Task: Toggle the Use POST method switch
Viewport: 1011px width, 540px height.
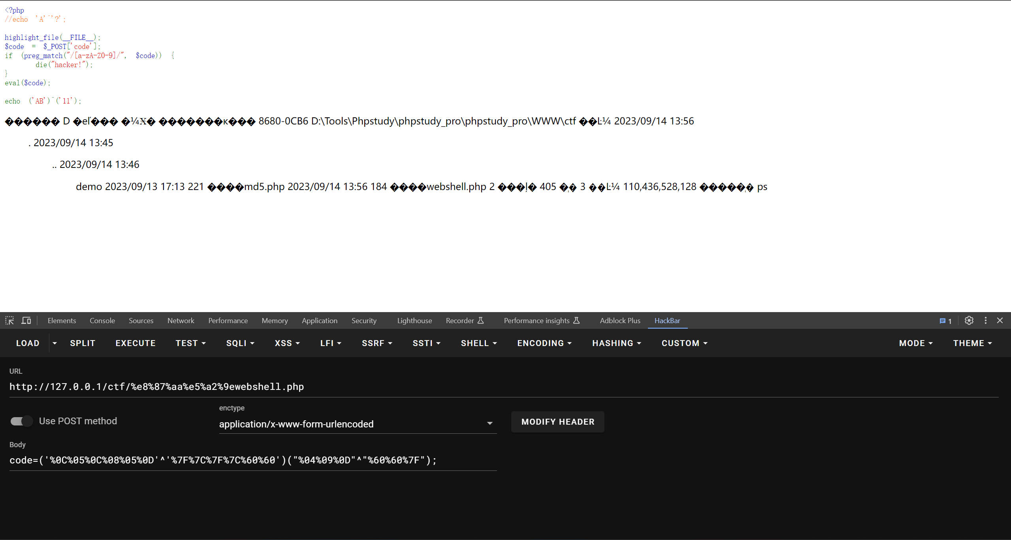Action: click(22, 421)
